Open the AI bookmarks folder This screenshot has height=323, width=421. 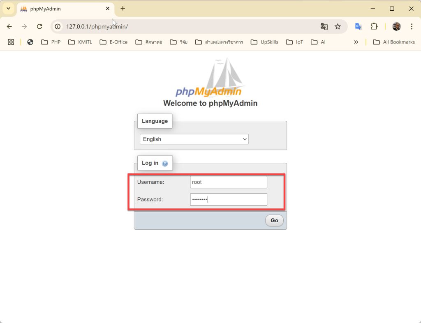(318, 42)
